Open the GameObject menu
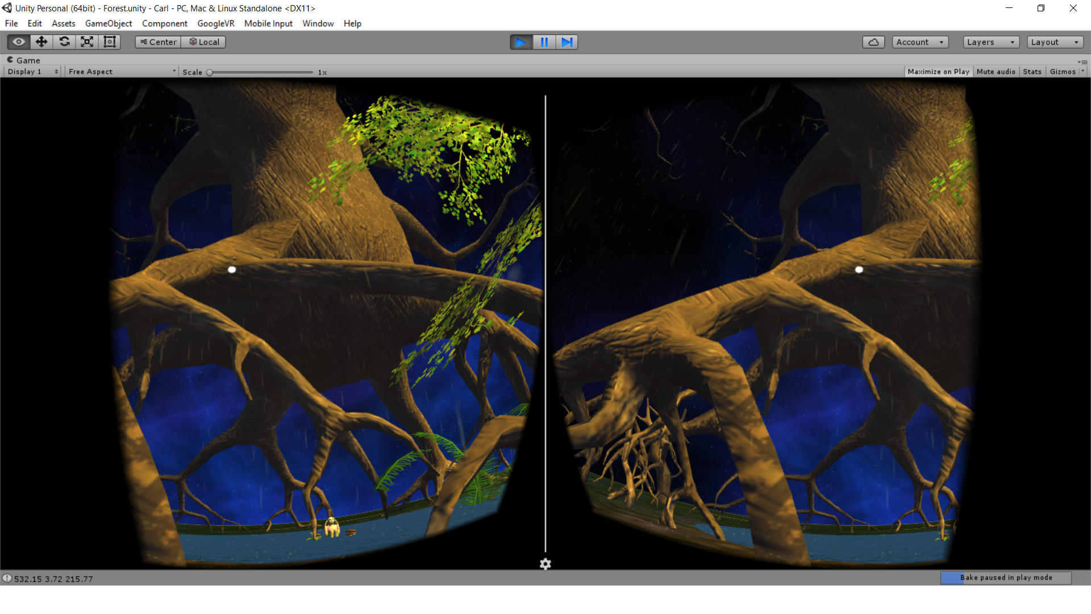 tap(109, 23)
